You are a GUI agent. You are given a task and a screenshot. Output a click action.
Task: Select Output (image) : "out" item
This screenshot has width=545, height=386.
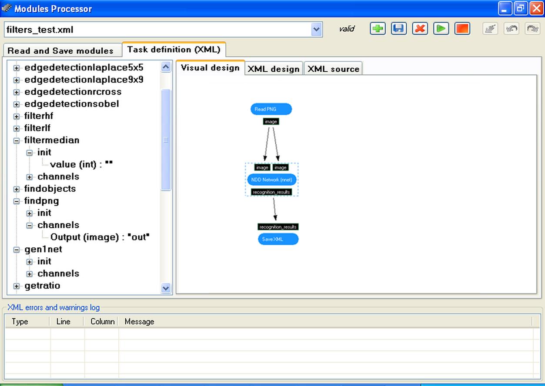click(100, 237)
